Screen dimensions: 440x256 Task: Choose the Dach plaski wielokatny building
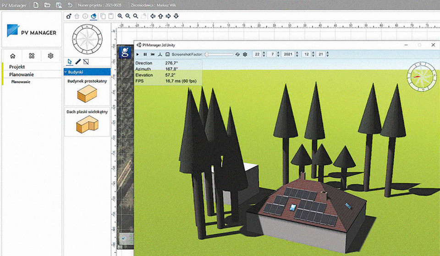(87, 122)
